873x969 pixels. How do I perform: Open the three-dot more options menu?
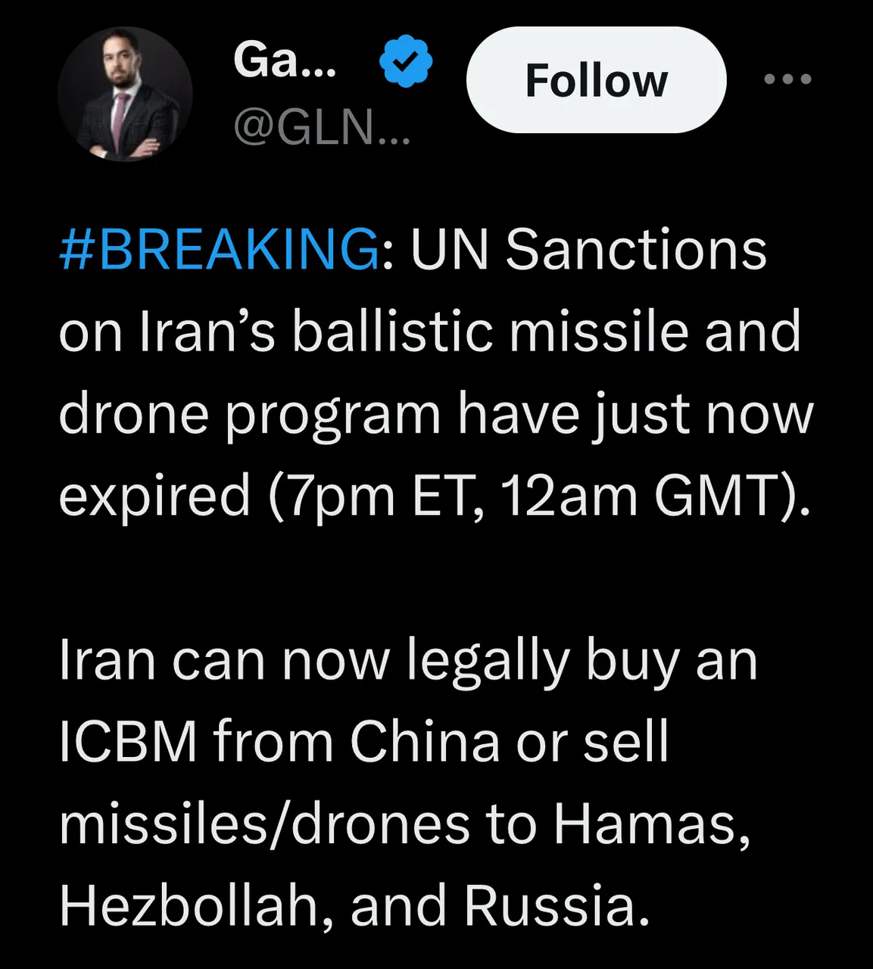pos(787,79)
